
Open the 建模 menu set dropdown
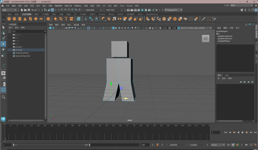9,10
